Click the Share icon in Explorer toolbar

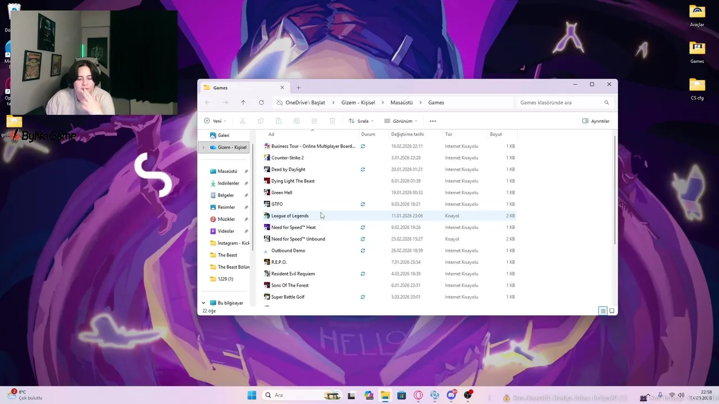(315, 121)
